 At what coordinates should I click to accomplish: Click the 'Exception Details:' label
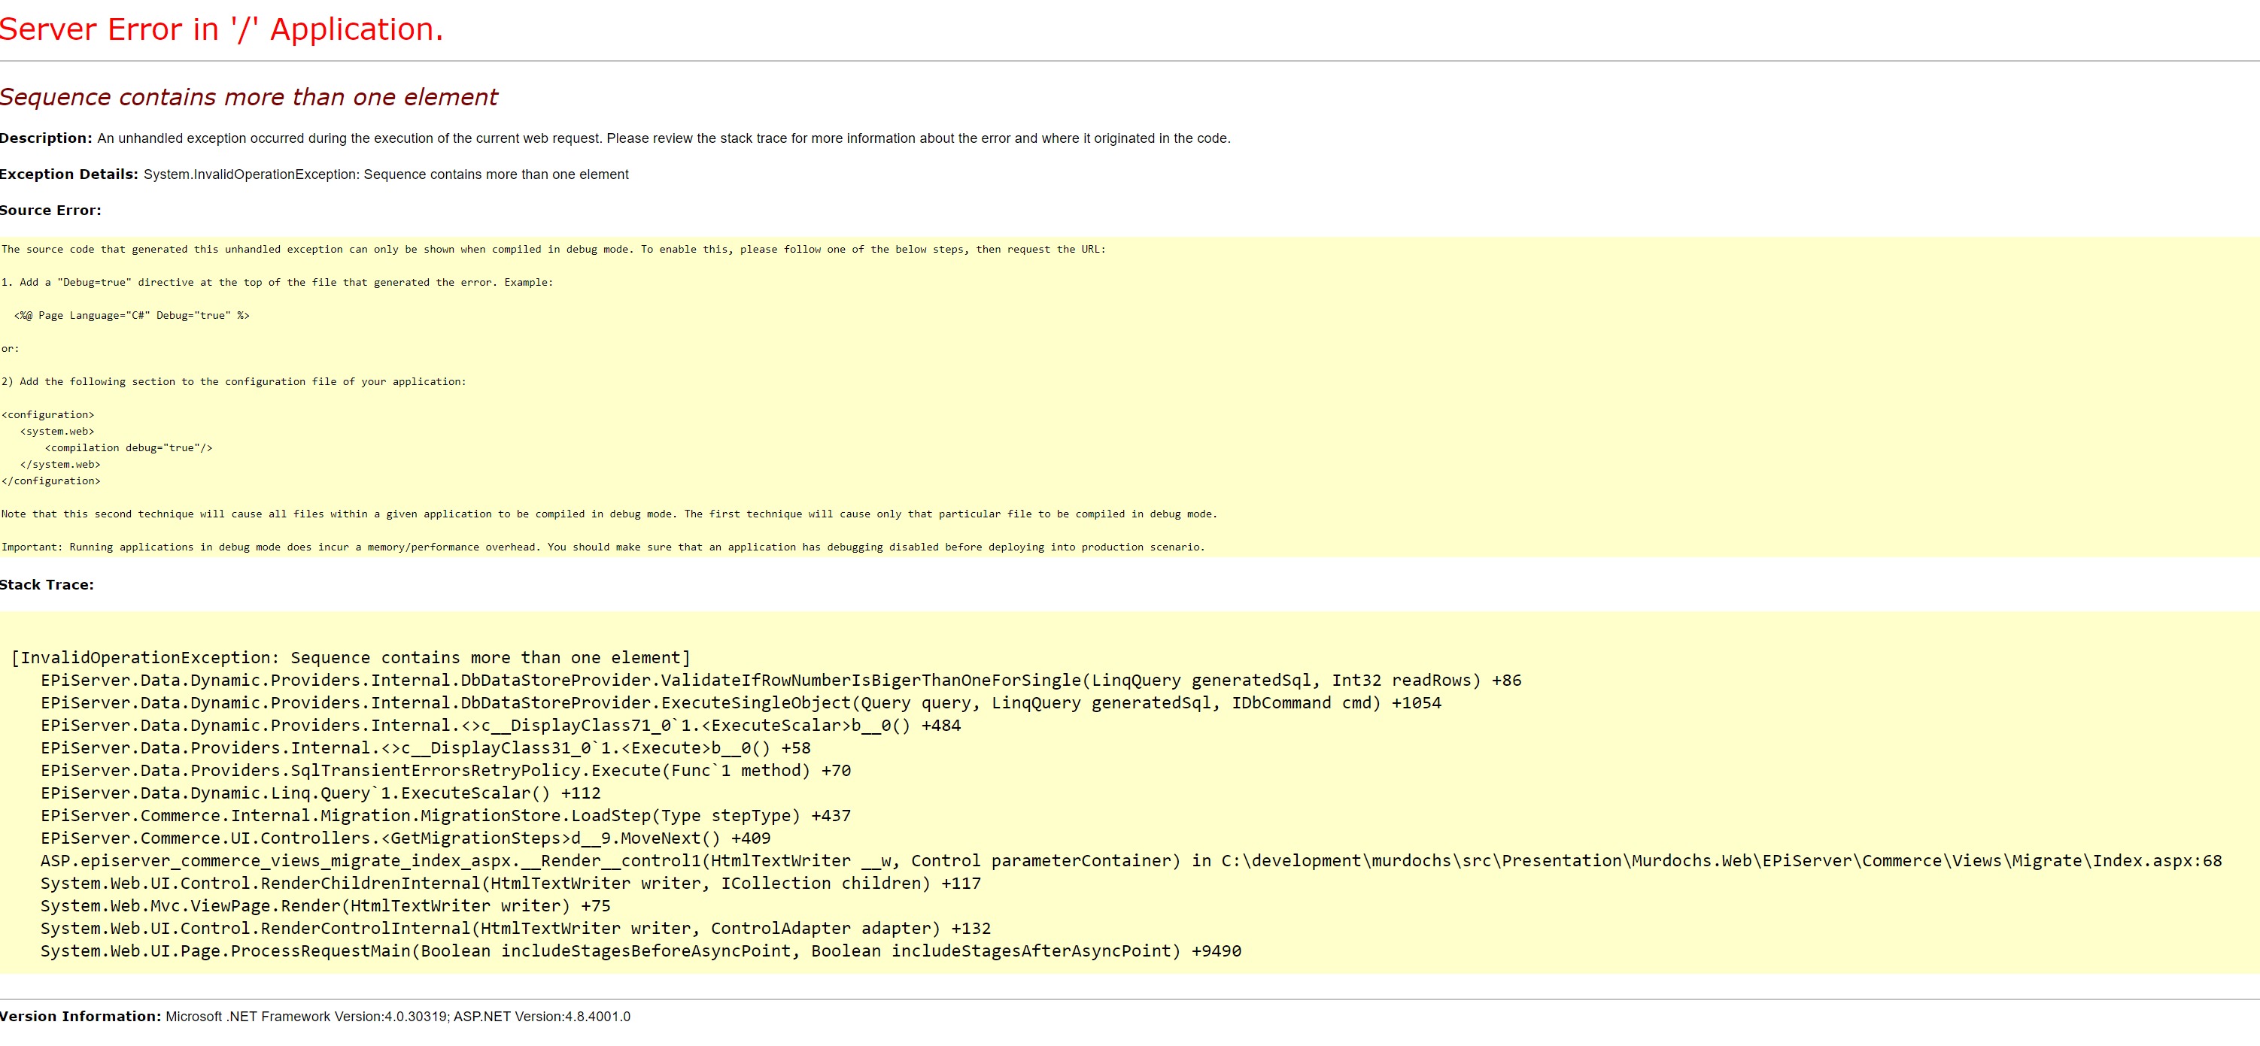coord(68,174)
